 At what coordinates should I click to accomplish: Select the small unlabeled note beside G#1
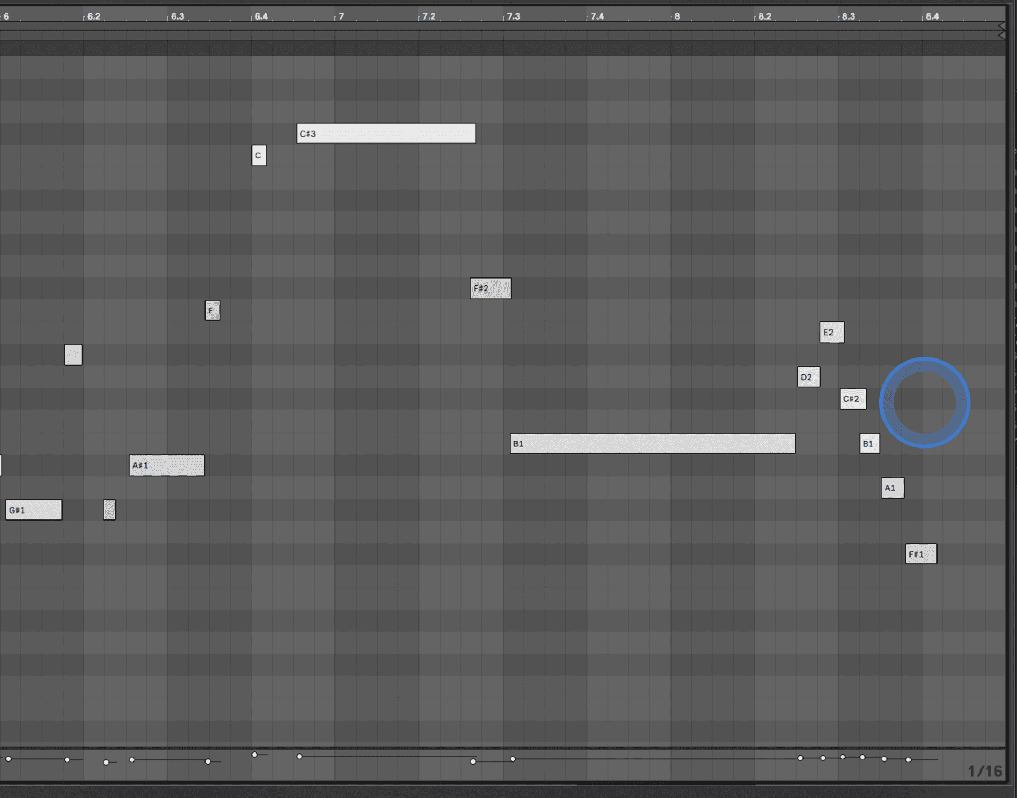(109, 510)
